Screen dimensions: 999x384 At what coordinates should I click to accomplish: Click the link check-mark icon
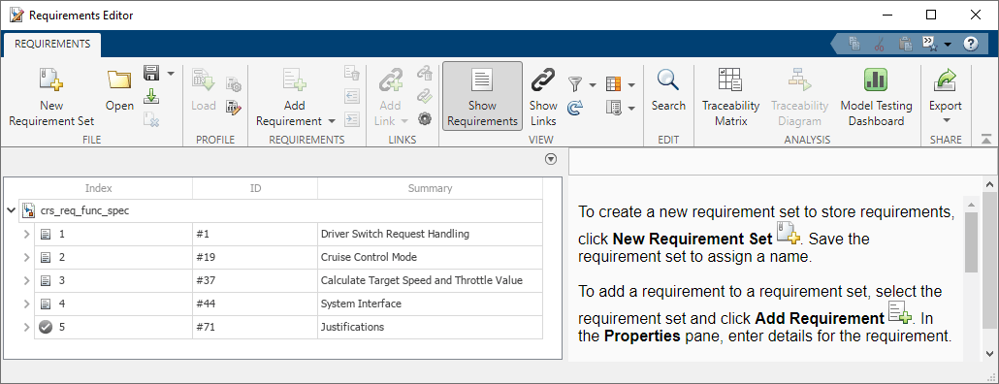point(424,96)
